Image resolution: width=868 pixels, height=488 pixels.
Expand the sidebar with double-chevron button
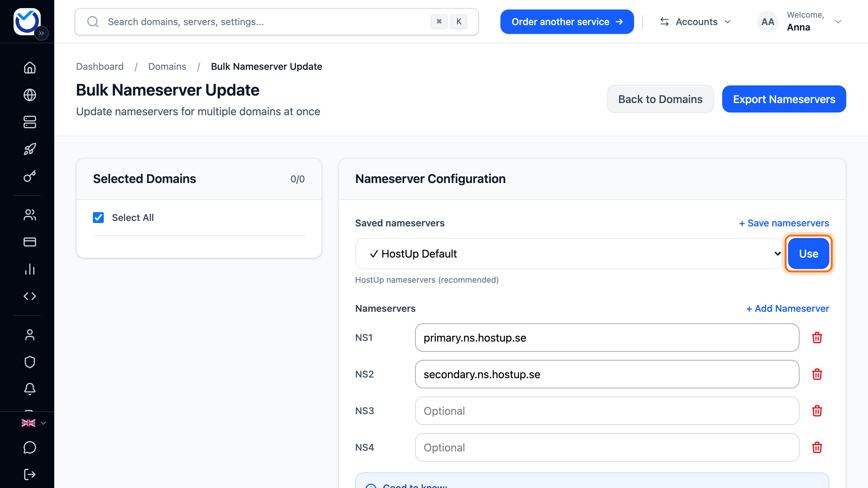point(41,33)
